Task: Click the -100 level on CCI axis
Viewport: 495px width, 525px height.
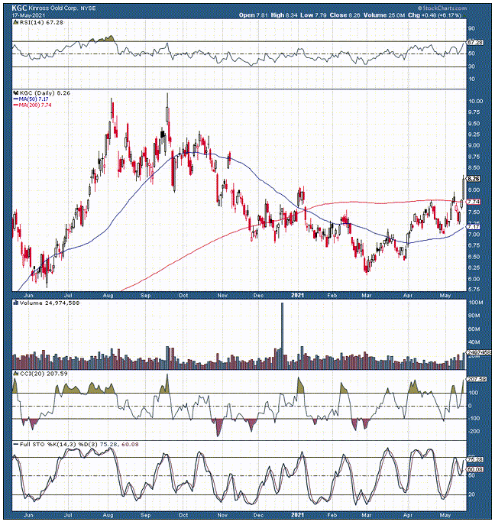Action: (x=474, y=419)
